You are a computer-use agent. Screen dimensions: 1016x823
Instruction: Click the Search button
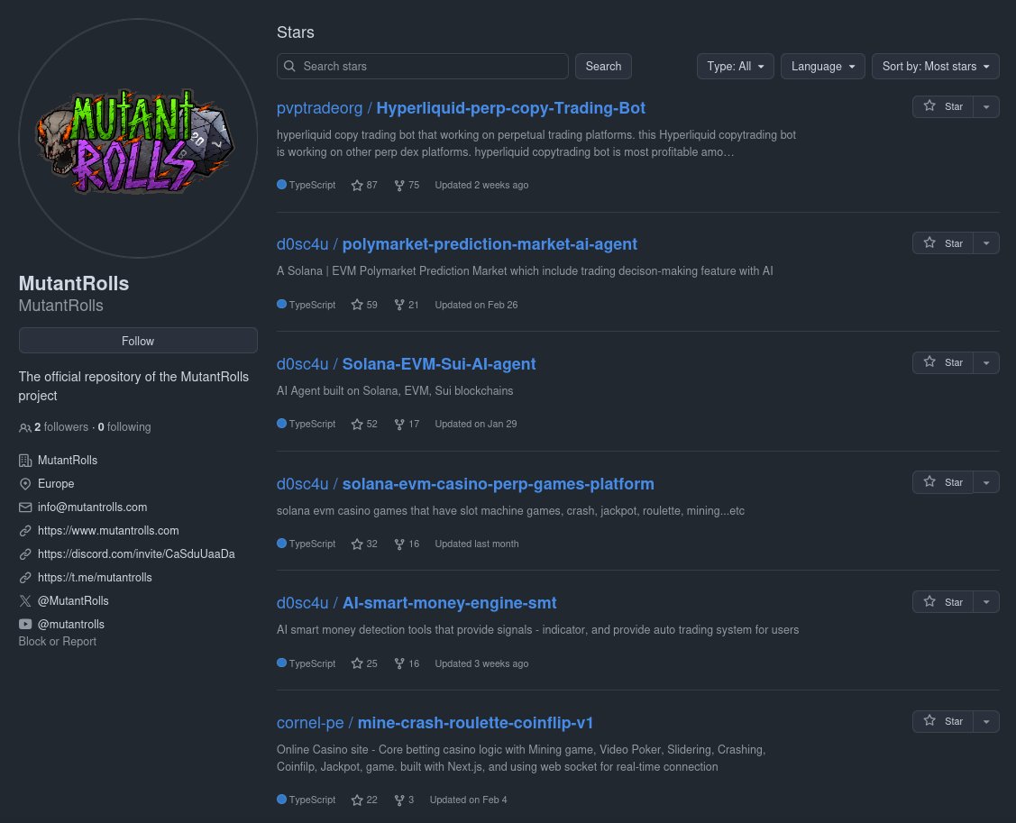[603, 66]
